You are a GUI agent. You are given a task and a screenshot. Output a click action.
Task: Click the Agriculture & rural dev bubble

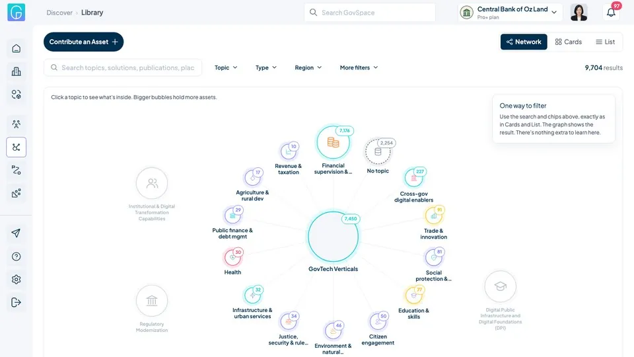point(252,178)
